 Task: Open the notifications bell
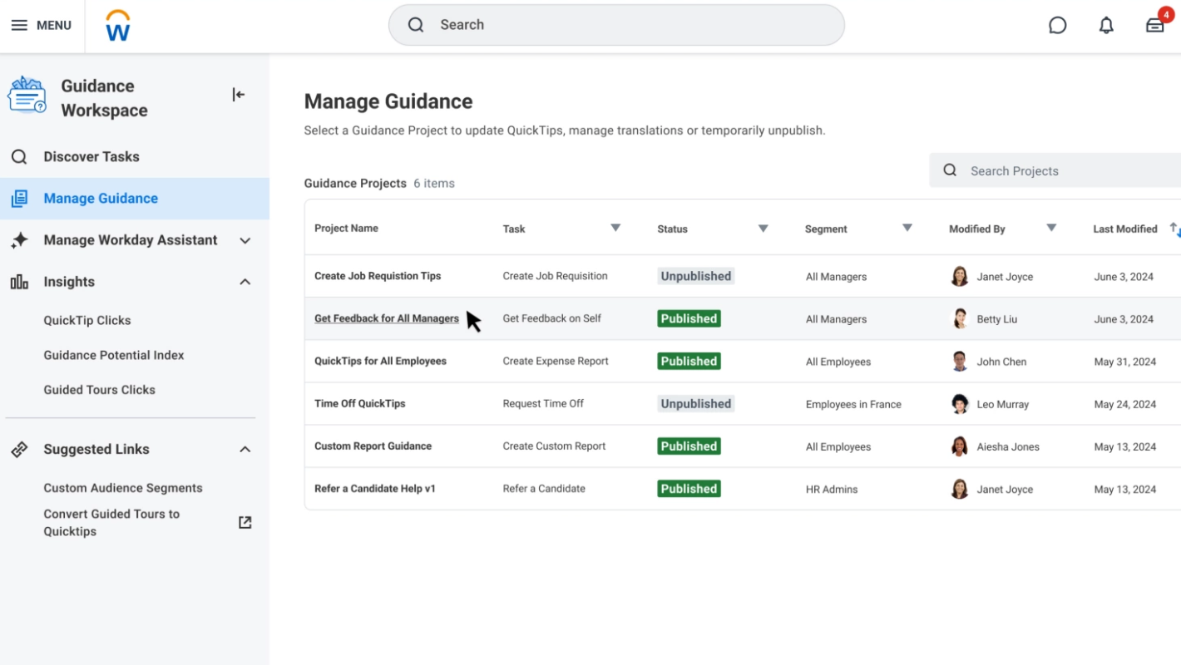1106,25
